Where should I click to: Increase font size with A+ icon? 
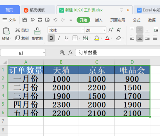[111, 30]
